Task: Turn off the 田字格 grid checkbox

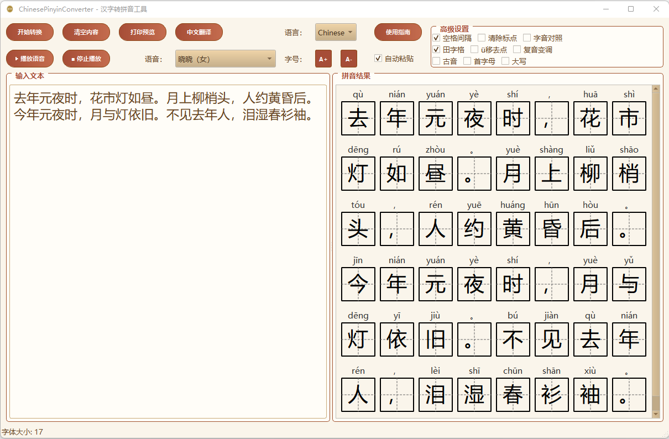Action: (x=436, y=49)
